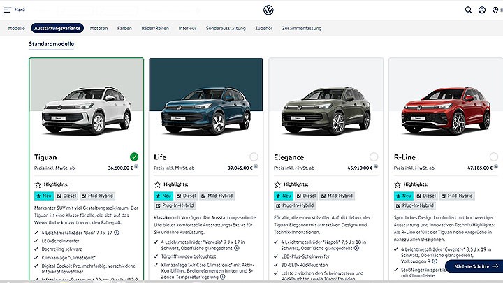Click the dealer location pin icon
Viewport: 503px width, 283px height.
coord(495,10)
